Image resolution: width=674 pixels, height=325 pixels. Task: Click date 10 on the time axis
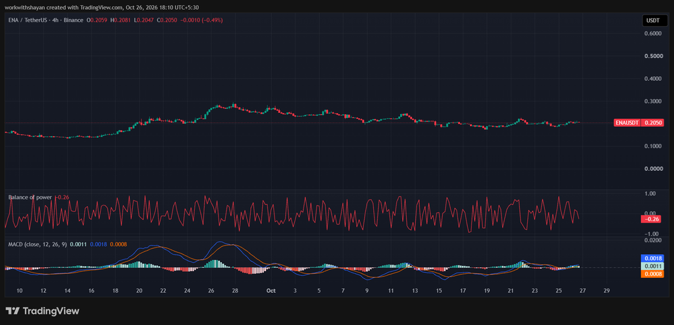[x=19, y=290]
